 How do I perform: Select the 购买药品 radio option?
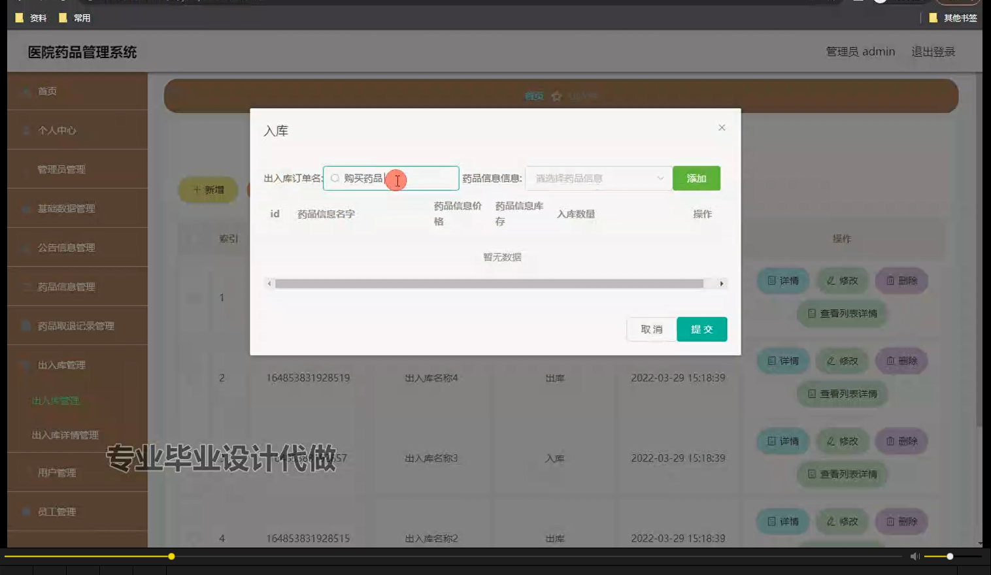tap(335, 178)
